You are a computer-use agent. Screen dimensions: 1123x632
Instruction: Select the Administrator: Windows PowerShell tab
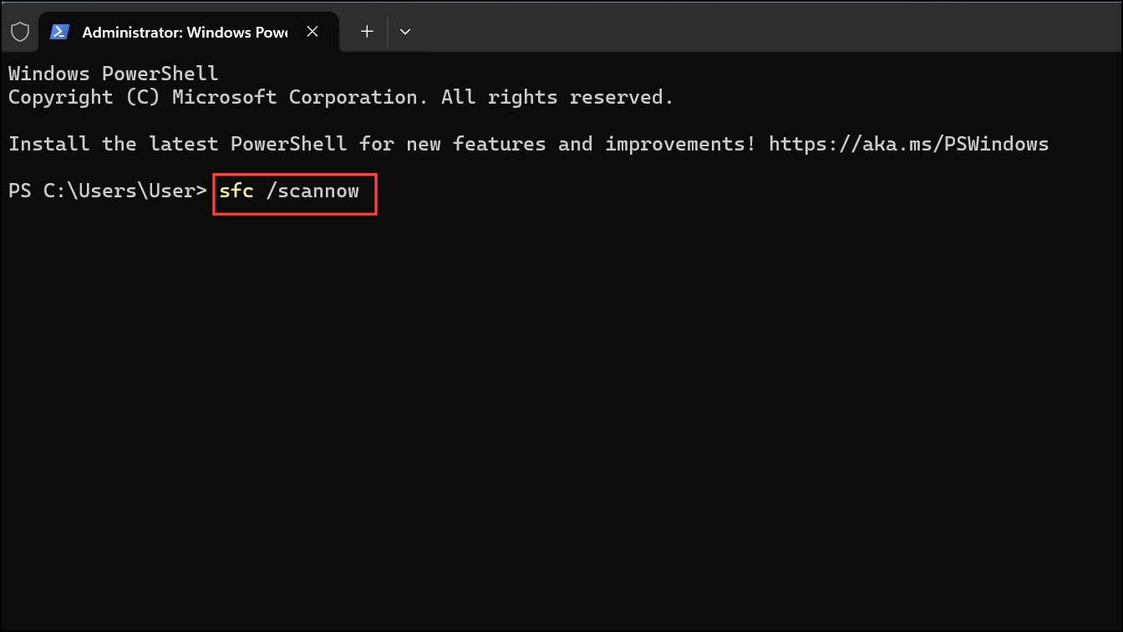(189, 32)
